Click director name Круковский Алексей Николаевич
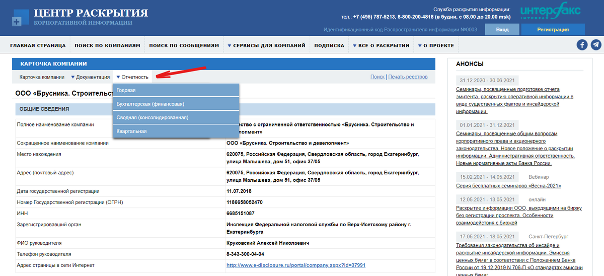 pyautogui.click(x=268, y=243)
